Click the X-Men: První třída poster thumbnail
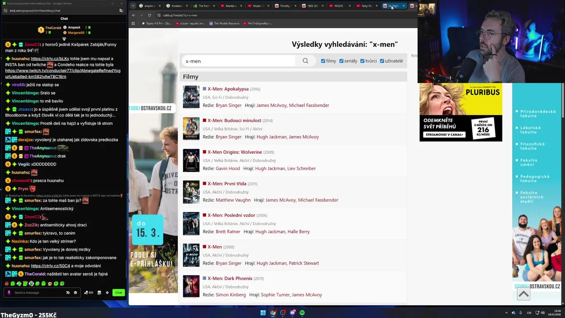 tap(191, 192)
